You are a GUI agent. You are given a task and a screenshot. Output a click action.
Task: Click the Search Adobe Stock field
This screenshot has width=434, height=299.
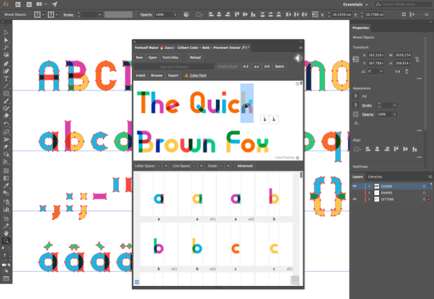point(404,4)
